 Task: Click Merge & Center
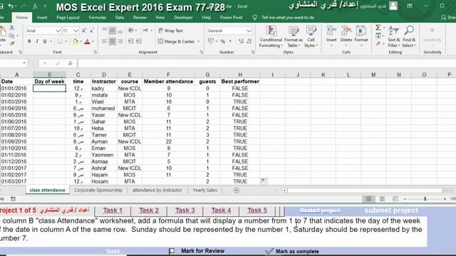coord(177,41)
